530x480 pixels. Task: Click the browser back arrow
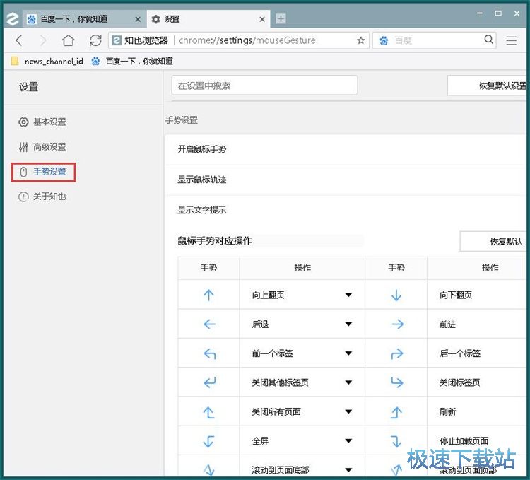[x=19, y=40]
